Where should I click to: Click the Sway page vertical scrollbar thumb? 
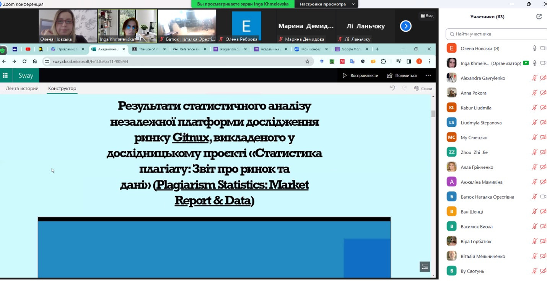[x=433, y=114]
